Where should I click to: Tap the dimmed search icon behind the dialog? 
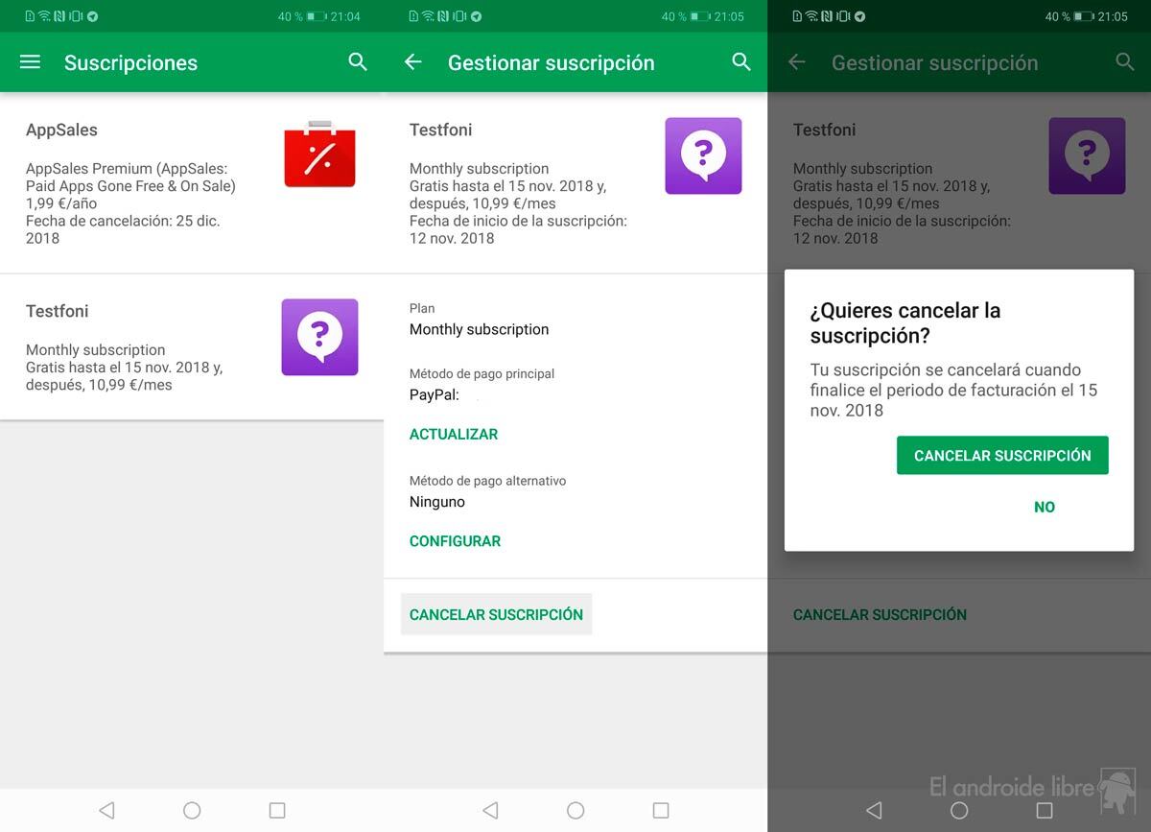(1125, 62)
